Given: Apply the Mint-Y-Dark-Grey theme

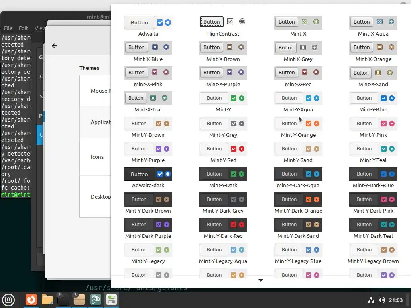Looking at the screenshot, I should (223, 203).
